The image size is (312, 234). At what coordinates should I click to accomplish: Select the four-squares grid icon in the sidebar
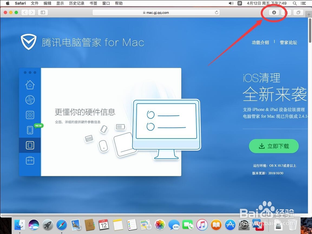(x=30, y=115)
